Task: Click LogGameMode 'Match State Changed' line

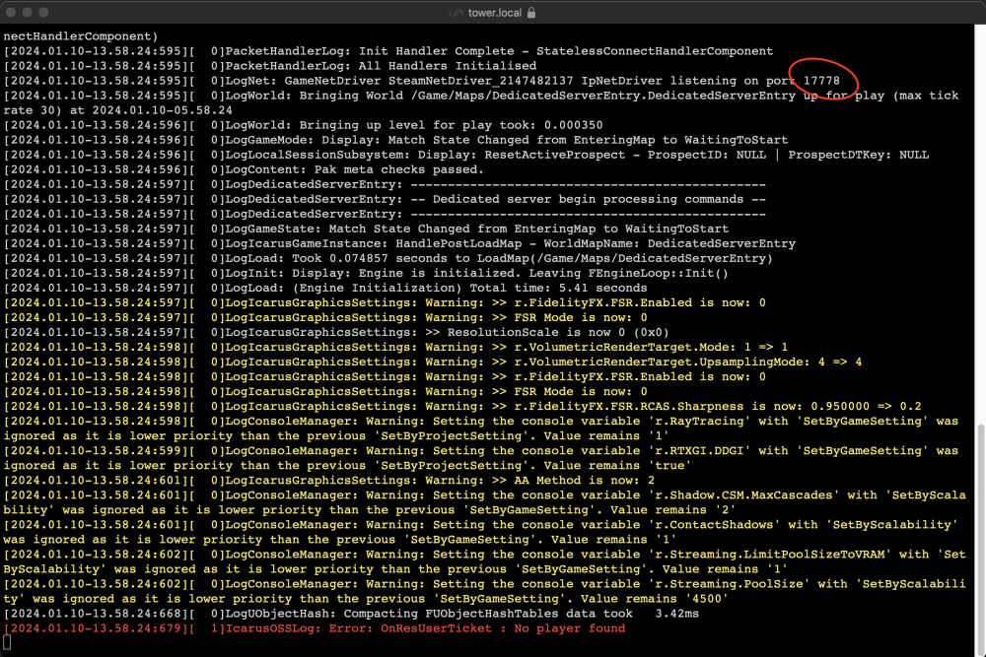Action: [506, 140]
